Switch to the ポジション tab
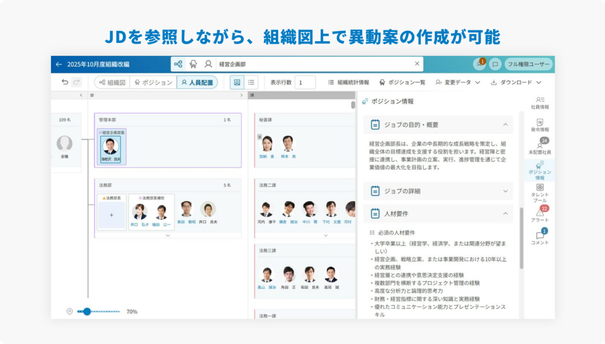Screen dimensions: 605x344 click(x=153, y=82)
